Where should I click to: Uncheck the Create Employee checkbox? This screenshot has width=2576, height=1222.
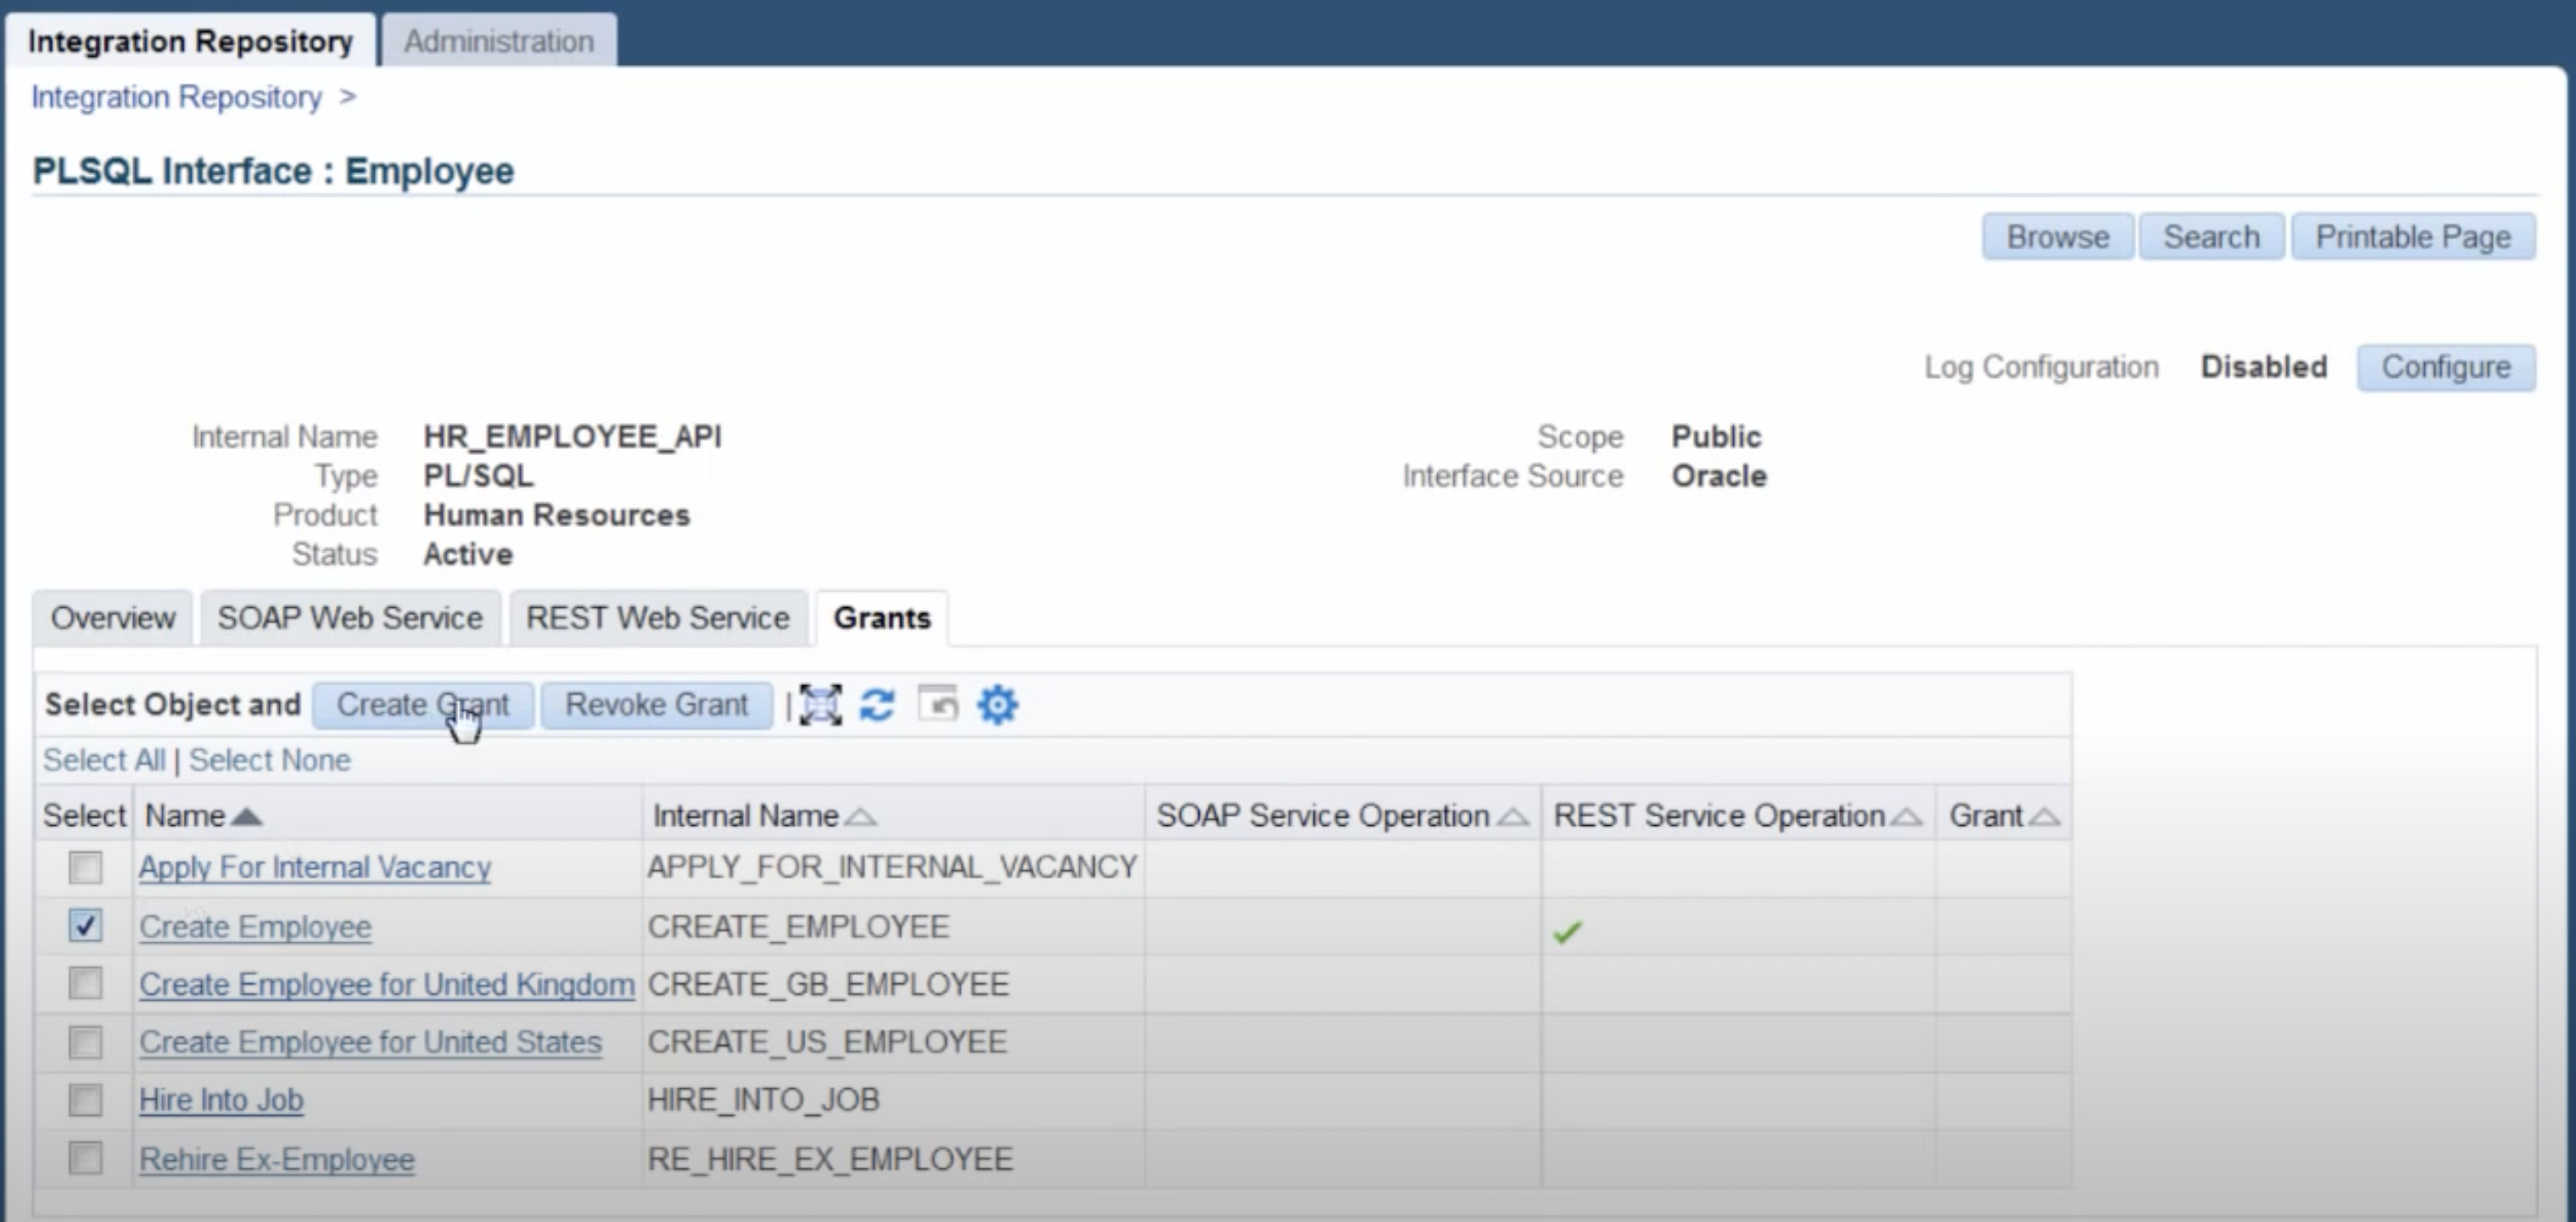point(85,926)
